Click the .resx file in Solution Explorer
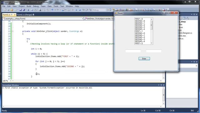 (182, 36)
